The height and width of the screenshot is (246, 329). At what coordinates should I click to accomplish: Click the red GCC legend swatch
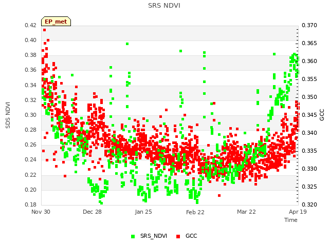[x=178, y=236]
